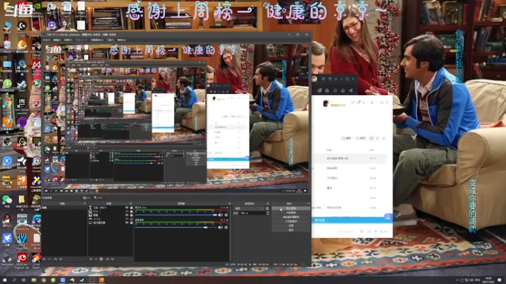506x284 pixels.
Task: Move the selected source down in the list
Action: pos(113,259)
